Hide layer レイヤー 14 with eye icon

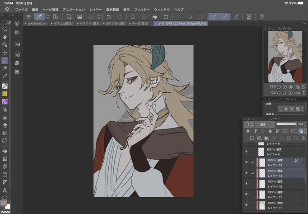[x=246, y=173]
